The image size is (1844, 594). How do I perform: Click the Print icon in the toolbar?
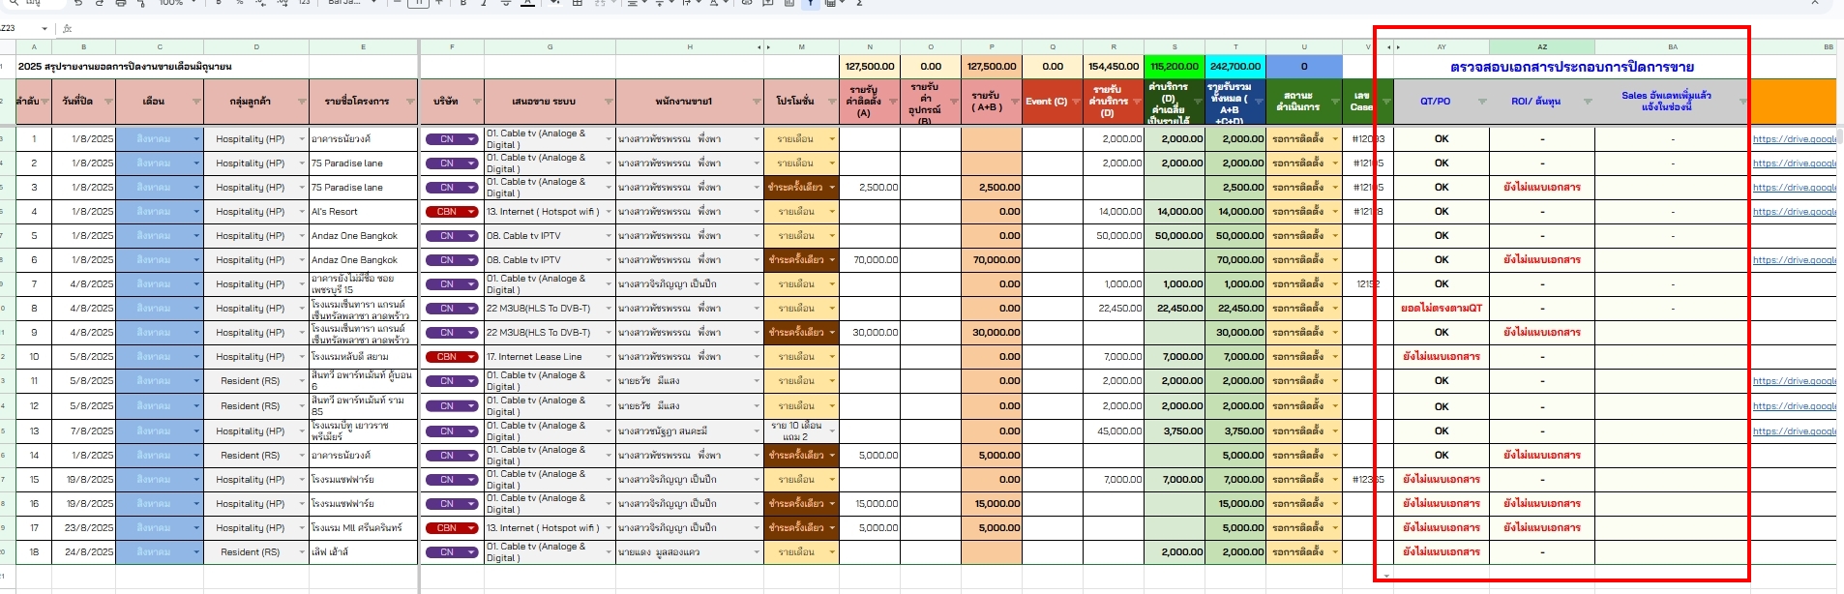[120, 4]
